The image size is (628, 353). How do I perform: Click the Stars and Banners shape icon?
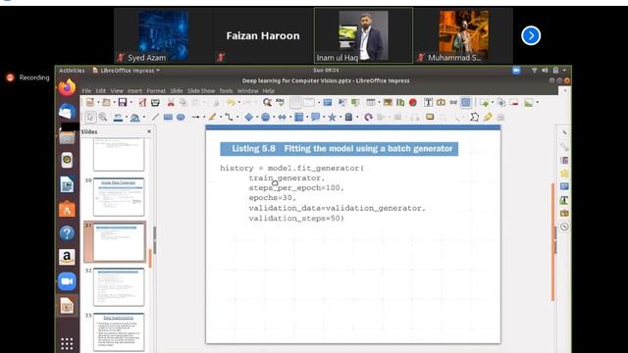point(332,118)
